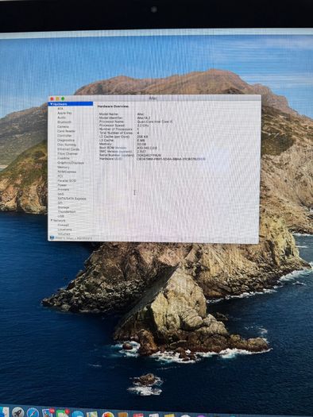This screenshot has width=313, height=417.
Task: Click the Hardware Overview heading
Action: (x=113, y=106)
